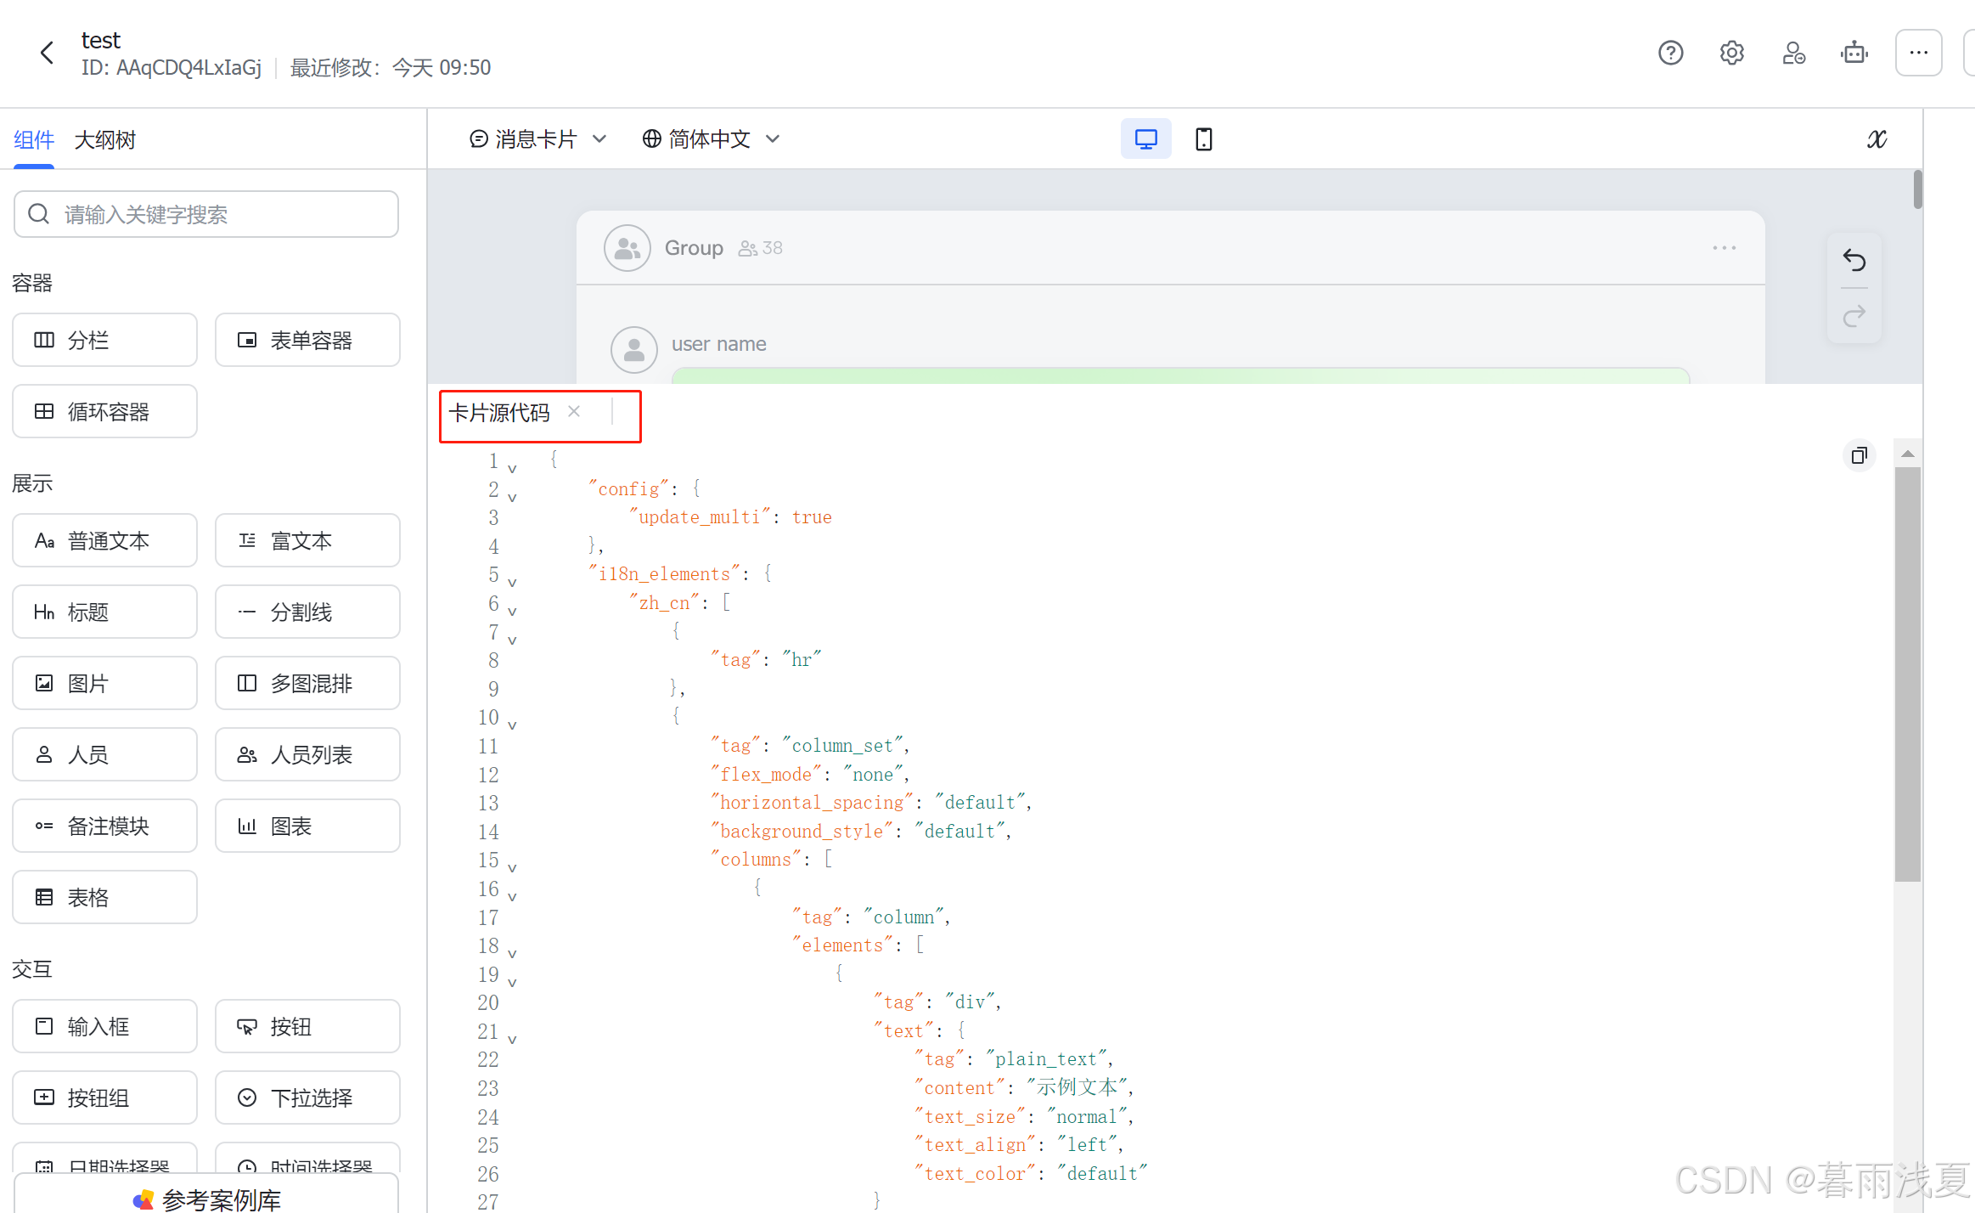Image resolution: width=1975 pixels, height=1213 pixels.
Task: Close the 卡片源代码 tab
Action: click(574, 412)
